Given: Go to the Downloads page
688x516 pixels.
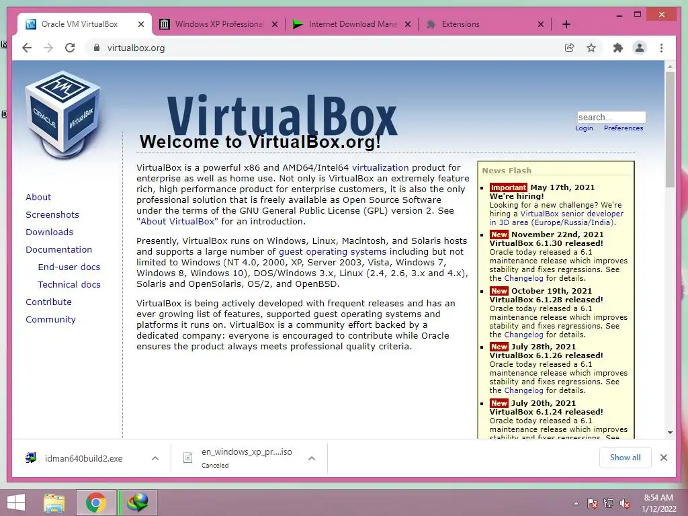Looking at the screenshot, I should (49, 232).
